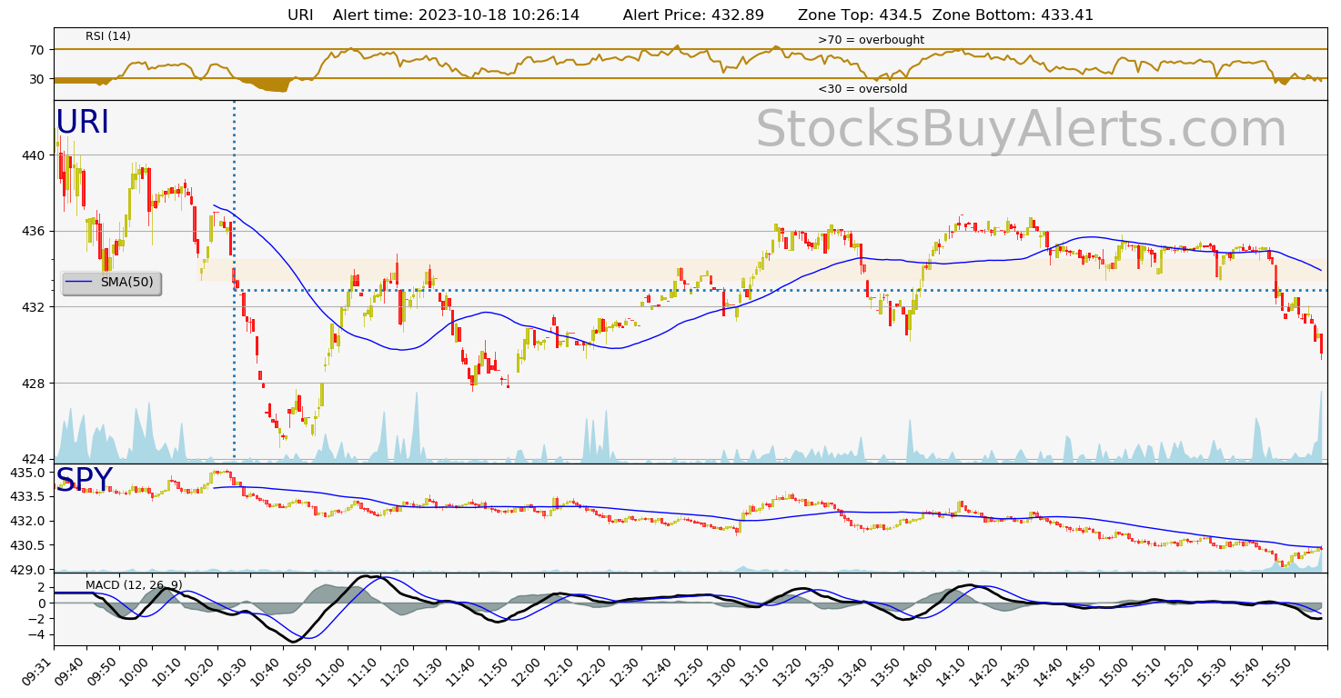Click SPY 435.0 axis label

pos(28,473)
